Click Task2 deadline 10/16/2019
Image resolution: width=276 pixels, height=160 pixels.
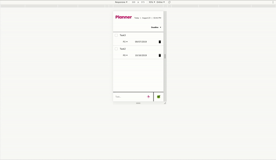click(x=141, y=55)
